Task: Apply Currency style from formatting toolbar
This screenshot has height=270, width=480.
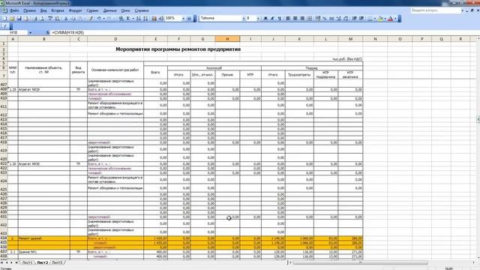Action: point(318,19)
